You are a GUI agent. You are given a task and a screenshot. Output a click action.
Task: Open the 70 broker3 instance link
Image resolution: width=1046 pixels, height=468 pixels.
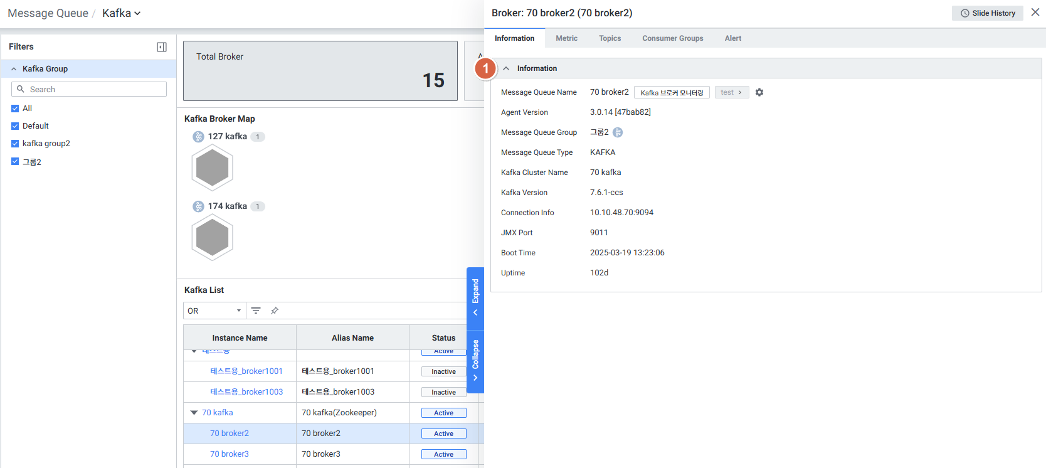[x=230, y=454]
